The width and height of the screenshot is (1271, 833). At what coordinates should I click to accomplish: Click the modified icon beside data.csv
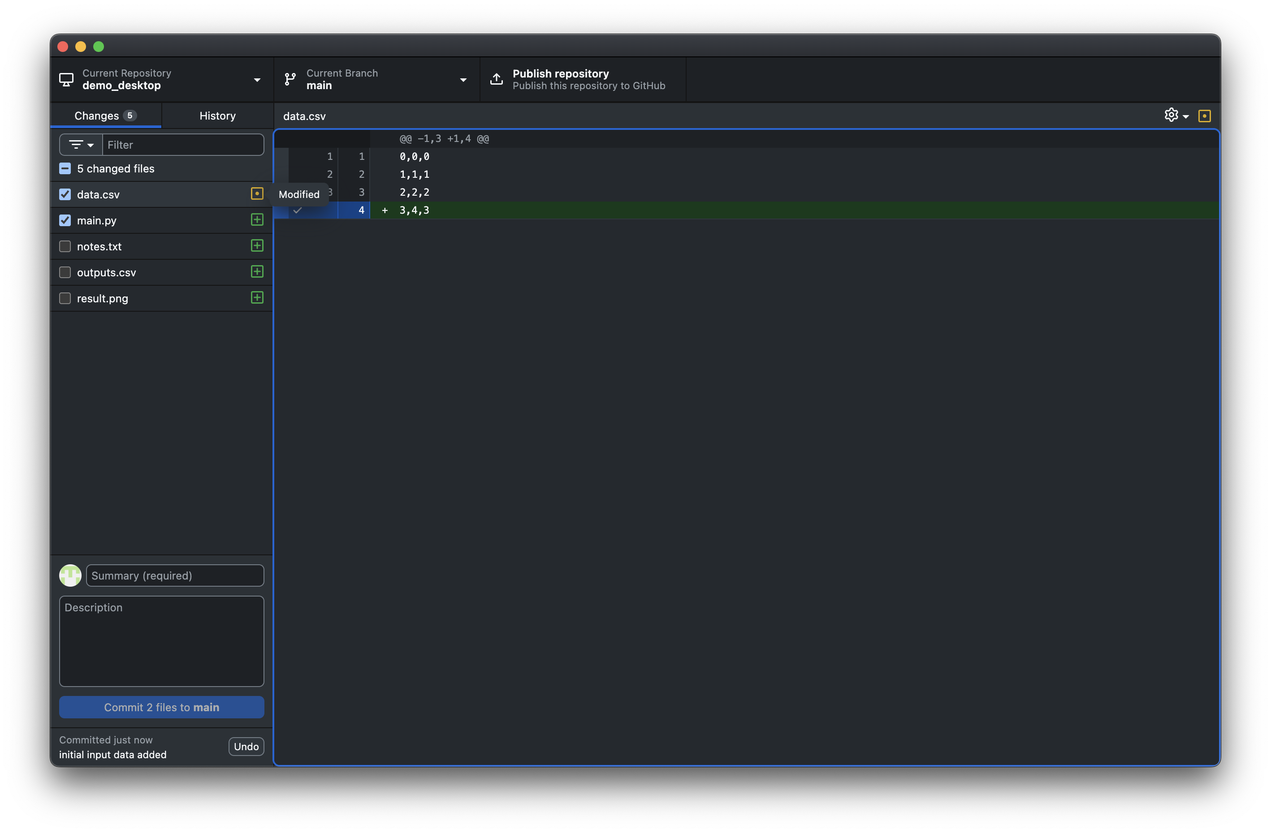click(x=257, y=194)
